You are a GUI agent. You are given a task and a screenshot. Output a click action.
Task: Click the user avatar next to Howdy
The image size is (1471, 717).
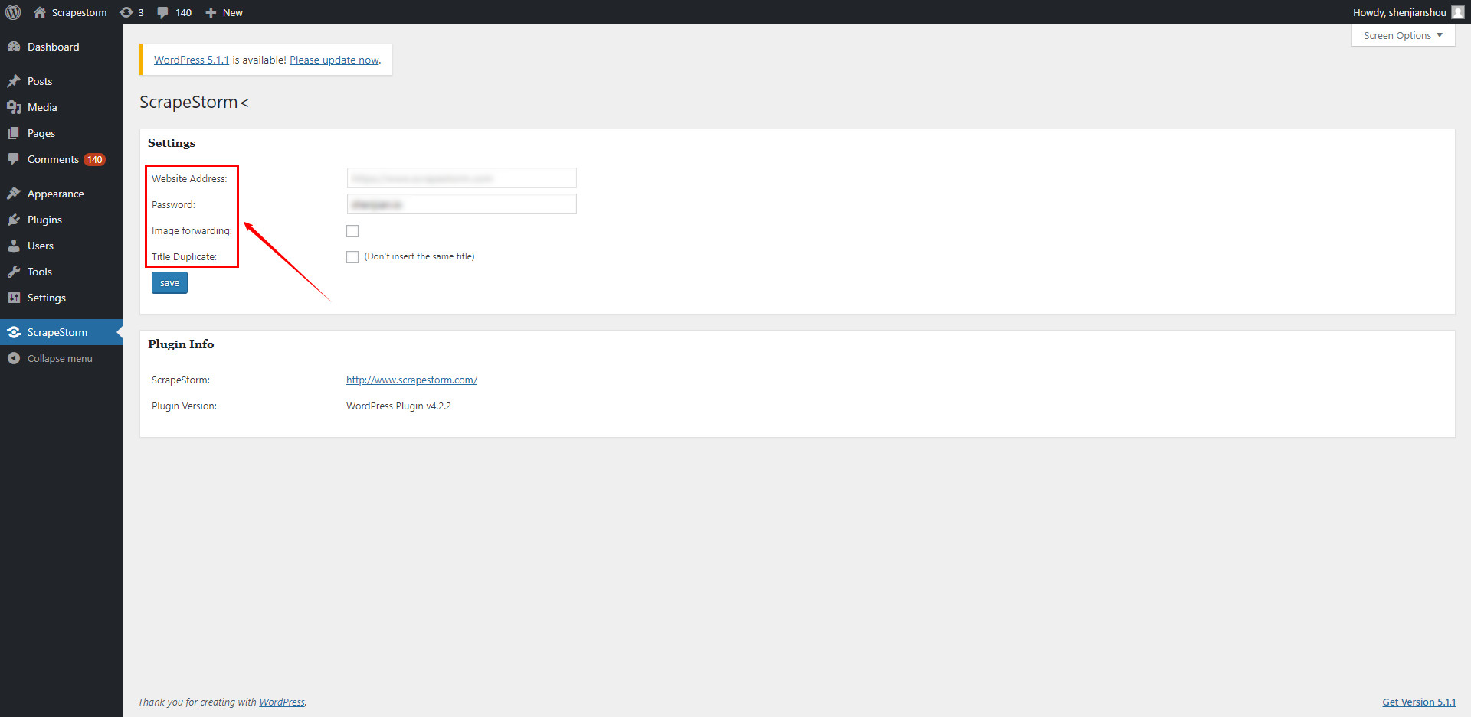point(1457,12)
